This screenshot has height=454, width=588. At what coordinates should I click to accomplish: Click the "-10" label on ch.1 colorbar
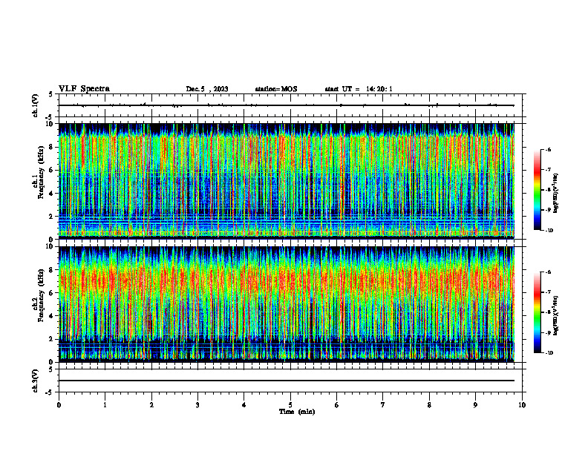(x=549, y=231)
